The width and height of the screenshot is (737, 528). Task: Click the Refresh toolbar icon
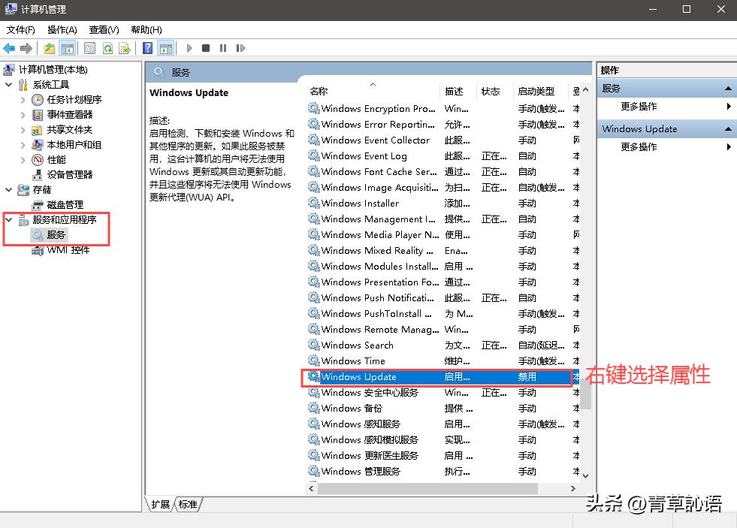[x=107, y=48]
